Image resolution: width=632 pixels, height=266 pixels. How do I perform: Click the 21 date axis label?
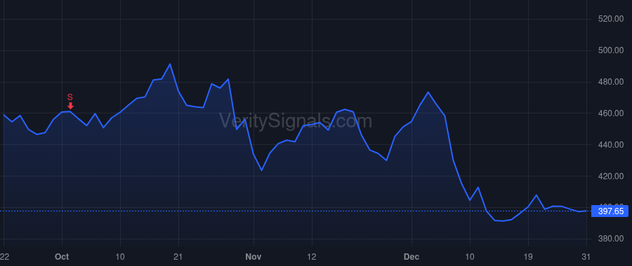click(178, 257)
